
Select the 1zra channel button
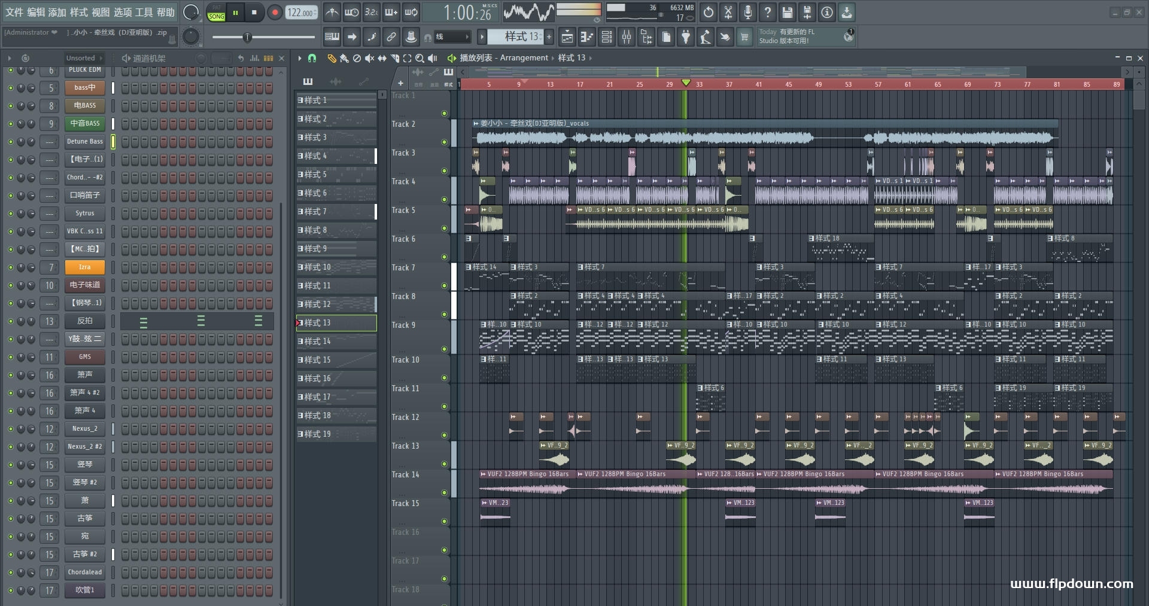click(x=85, y=267)
